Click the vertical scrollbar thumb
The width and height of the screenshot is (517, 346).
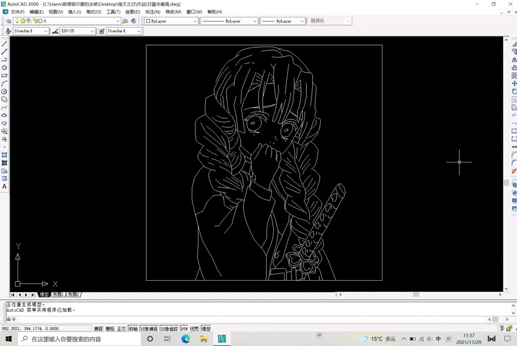tap(506, 183)
